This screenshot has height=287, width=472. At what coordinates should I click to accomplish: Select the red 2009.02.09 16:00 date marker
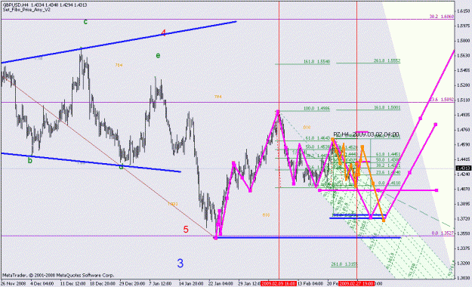click(x=279, y=284)
